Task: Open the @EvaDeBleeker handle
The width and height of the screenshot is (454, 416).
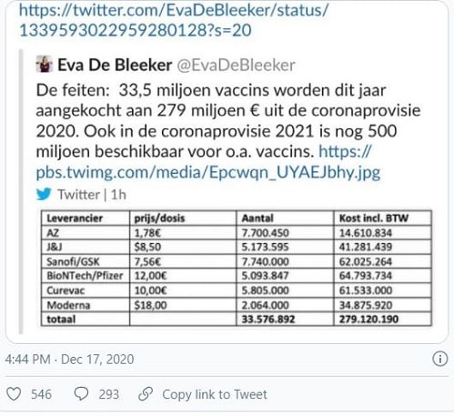Action: point(236,65)
